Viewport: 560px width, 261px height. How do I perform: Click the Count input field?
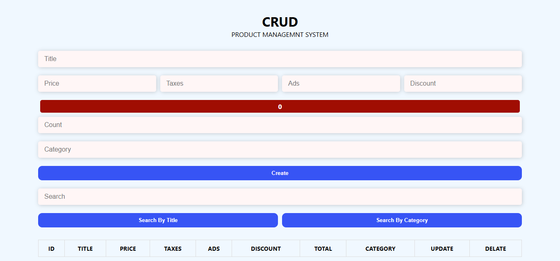coord(280,125)
